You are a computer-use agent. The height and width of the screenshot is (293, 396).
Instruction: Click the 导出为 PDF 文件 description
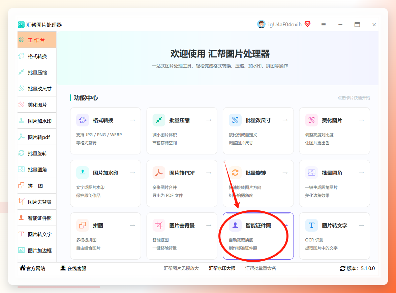tap(168, 195)
